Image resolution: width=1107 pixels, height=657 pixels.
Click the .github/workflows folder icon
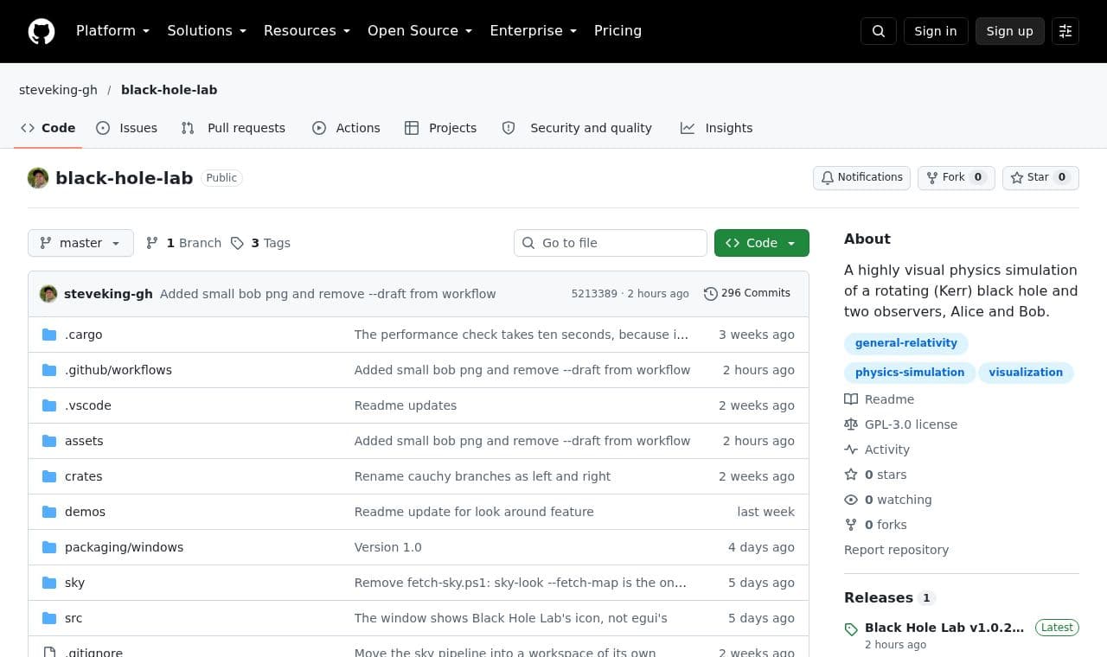click(49, 370)
